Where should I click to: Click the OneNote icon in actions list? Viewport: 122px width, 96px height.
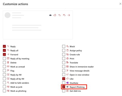(x=67, y=83)
